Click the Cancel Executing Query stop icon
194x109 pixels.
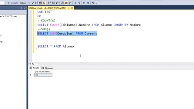tap(29, 3)
